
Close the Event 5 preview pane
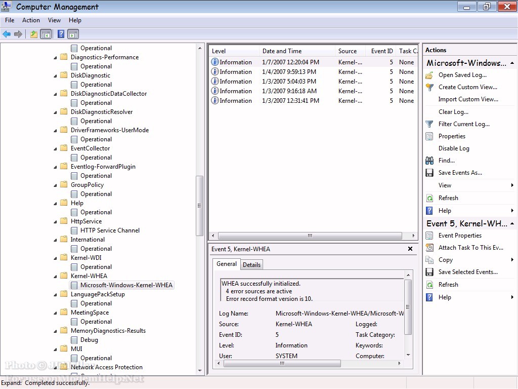pos(410,249)
